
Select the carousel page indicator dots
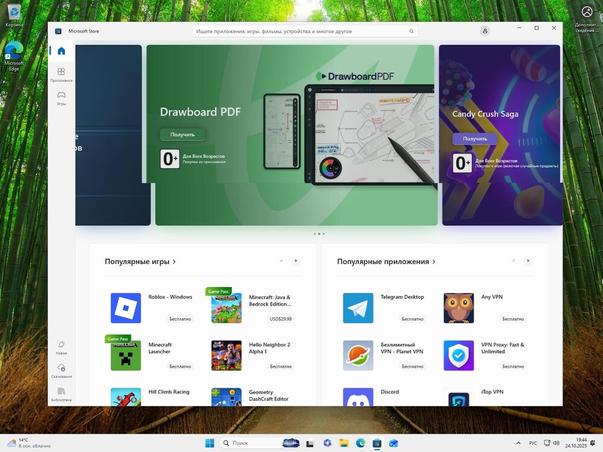click(x=319, y=234)
